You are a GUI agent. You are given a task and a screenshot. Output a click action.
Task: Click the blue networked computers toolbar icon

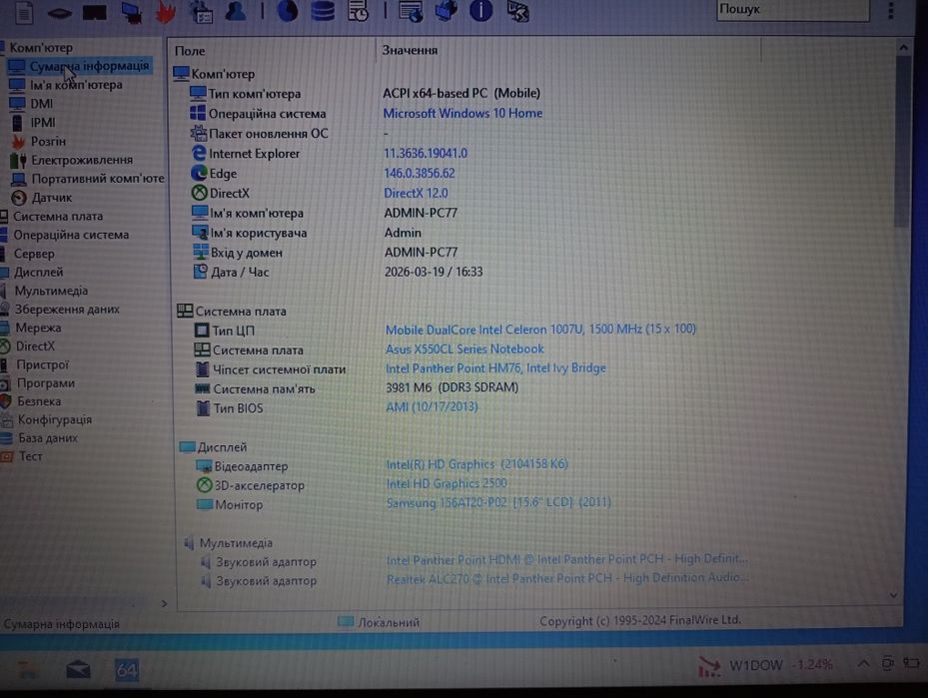447,11
